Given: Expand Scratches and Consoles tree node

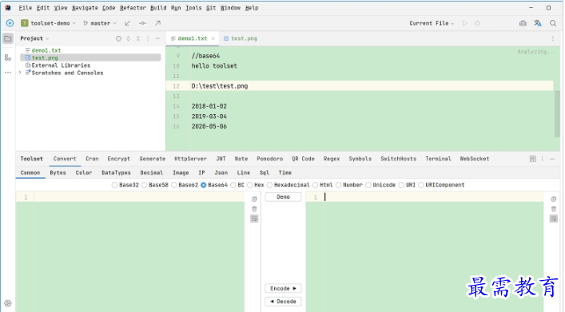Looking at the screenshot, I should [20, 73].
